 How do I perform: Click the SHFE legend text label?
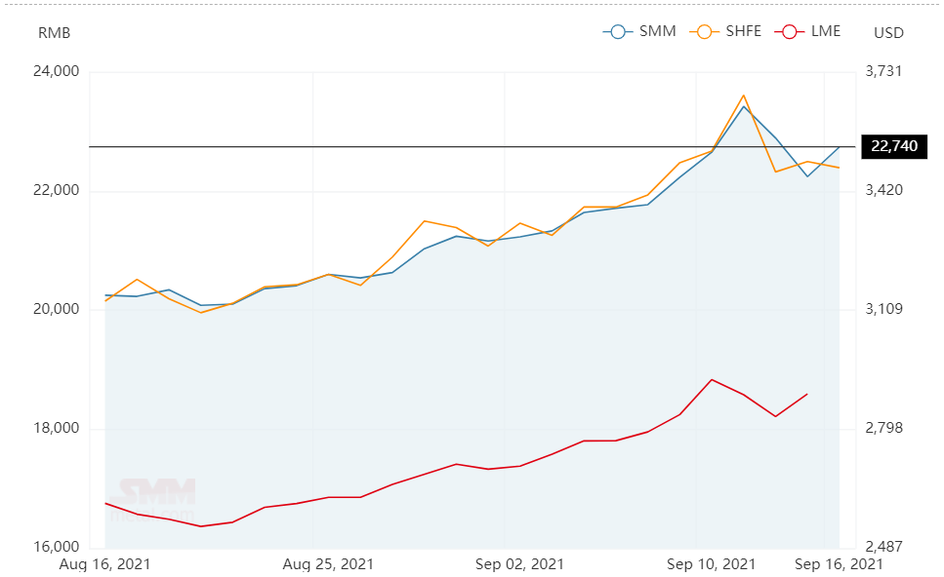tap(744, 31)
